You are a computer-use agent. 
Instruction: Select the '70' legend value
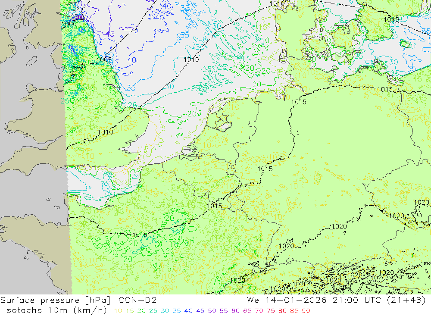point(259,311)
